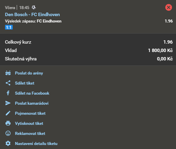
Task: Click the soccer ball sport icon
Action: tap(34, 7)
